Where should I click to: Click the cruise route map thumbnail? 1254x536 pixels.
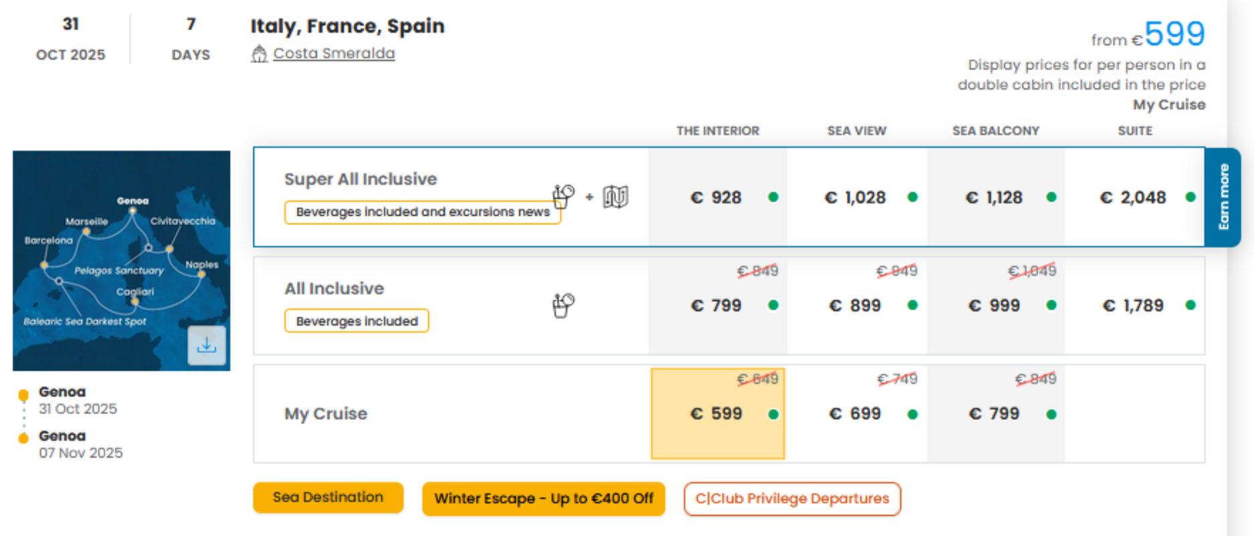click(x=121, y=261)
